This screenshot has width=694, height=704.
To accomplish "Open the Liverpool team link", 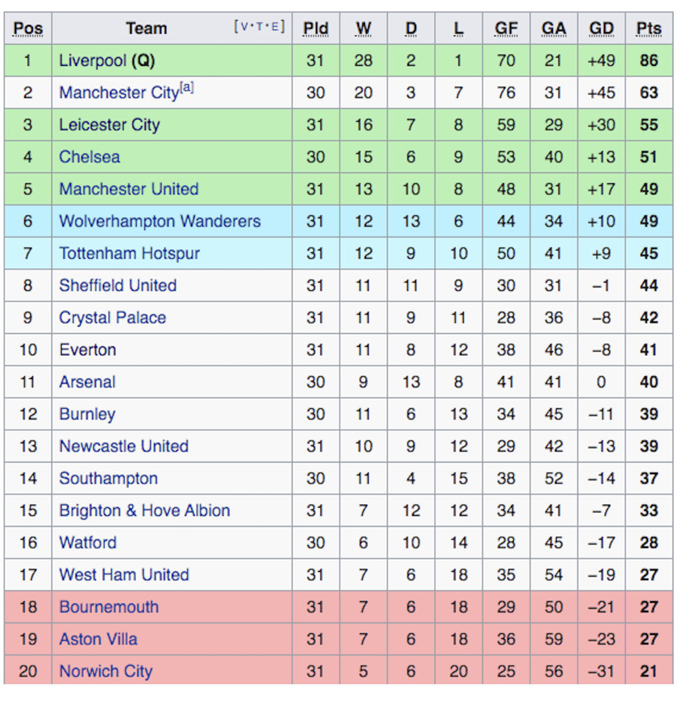I will [92, 61].
